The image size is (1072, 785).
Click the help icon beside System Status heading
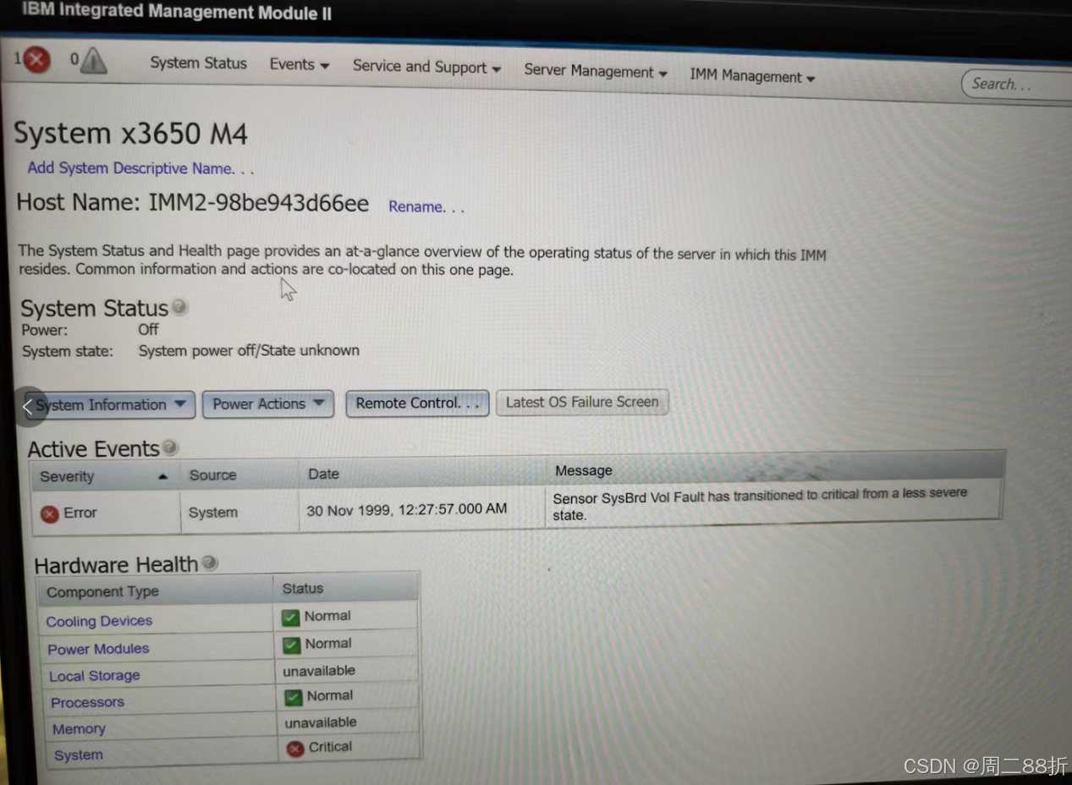click(x=179, y=307)
